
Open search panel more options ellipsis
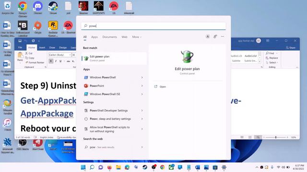(223, 36)
